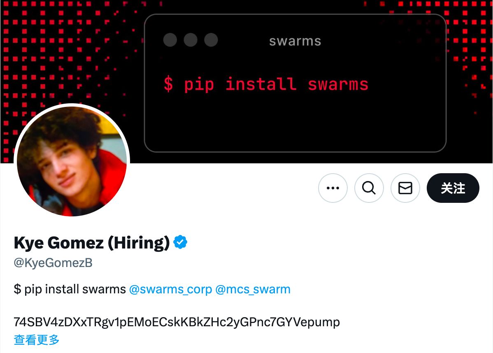Click the gray swarms title in banner
493x353 pixels.
coord(295,41)
